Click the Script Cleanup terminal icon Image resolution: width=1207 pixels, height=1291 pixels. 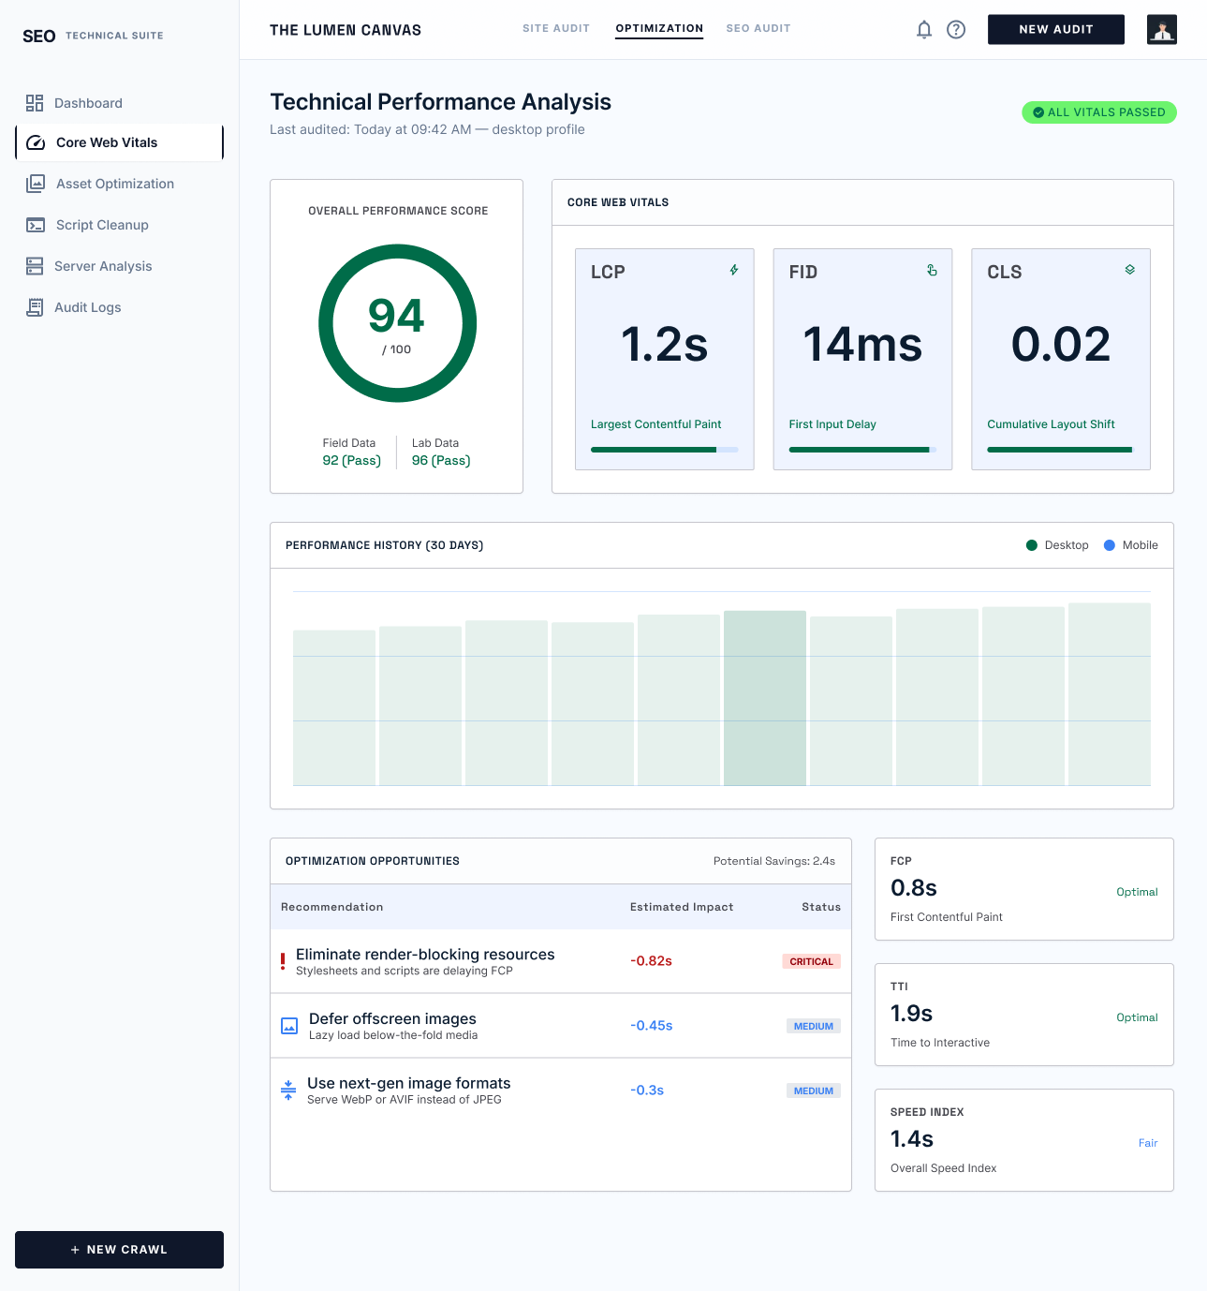36,225
